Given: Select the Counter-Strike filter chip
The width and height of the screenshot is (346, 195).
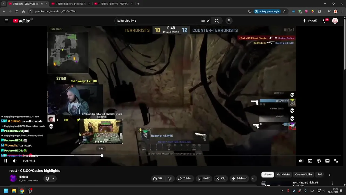Looking at the screenshot, I should pos(304,175).
